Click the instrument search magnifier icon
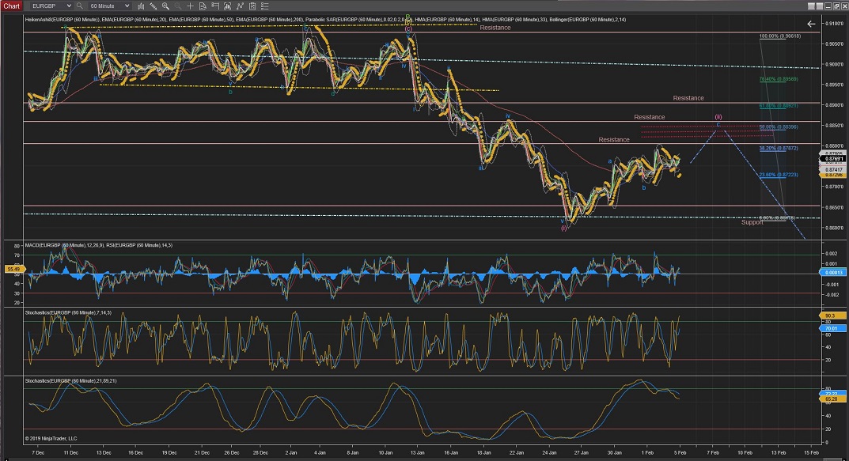The height and width of the screenshot is (461, 849). (80, 6)
